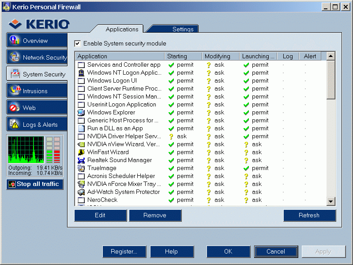
Task: Click the NVIDIA nForce Mixer Tray icon
Action: [81, 184]
